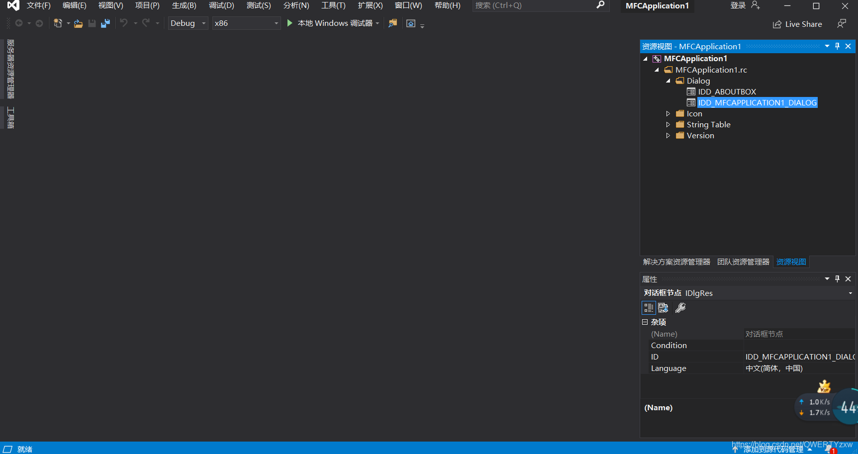The image size is (858, 454).
Task: Open the Undo history dropdown arrow
Action: coord(135,23)
